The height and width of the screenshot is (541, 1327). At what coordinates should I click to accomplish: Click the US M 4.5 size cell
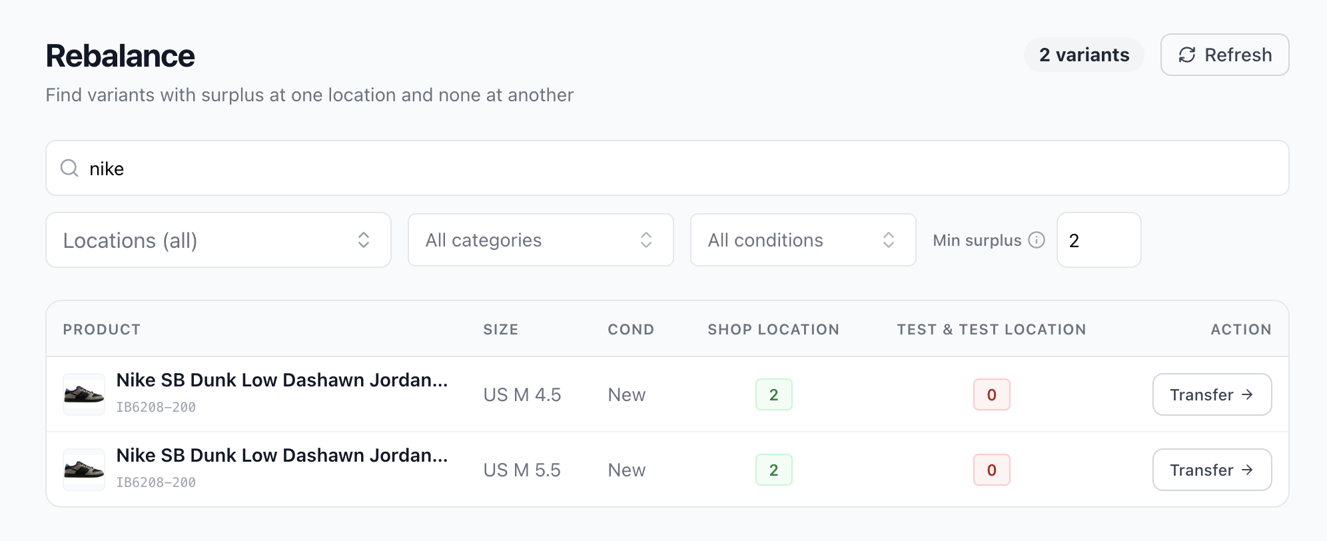[x=522, y=394]
